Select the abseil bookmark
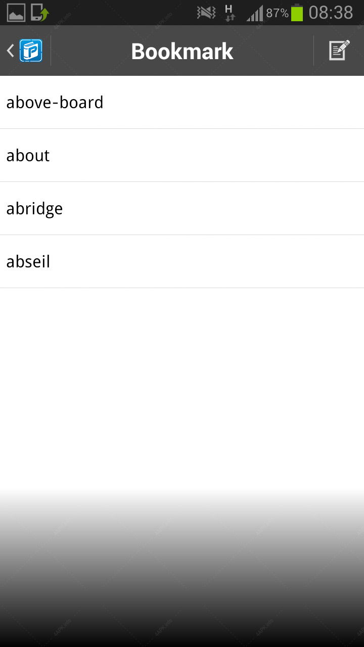 pos(182,261)
